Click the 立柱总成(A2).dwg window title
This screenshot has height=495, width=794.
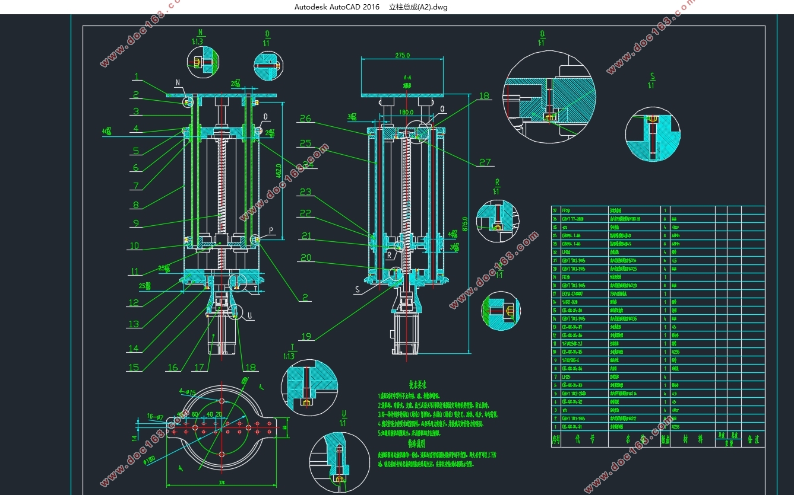click(418, 7)
